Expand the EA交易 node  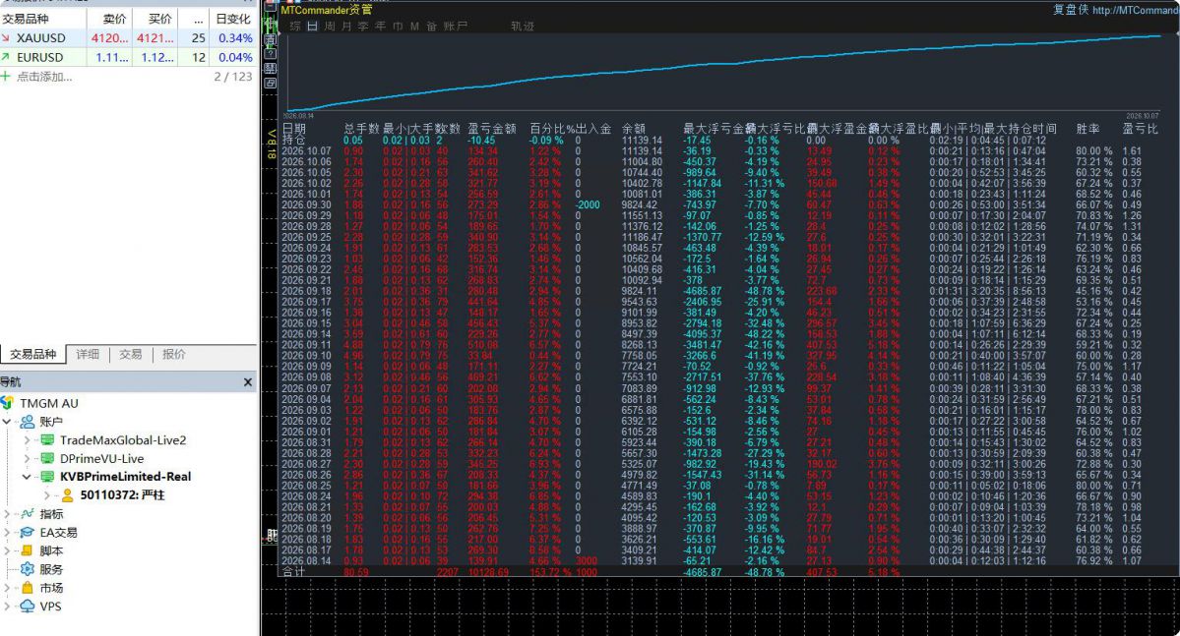click(7, 532)
